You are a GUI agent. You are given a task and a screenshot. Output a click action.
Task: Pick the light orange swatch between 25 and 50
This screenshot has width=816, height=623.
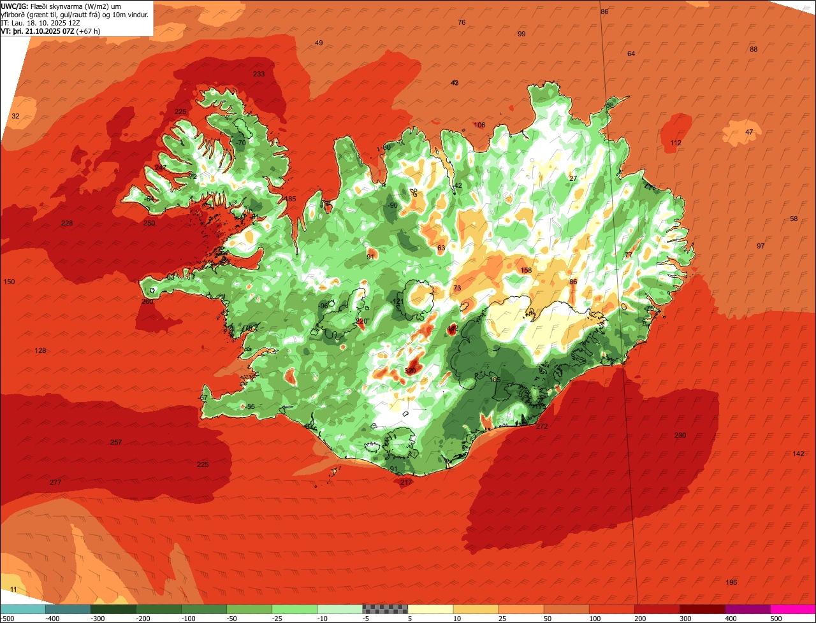coord(521,609)
